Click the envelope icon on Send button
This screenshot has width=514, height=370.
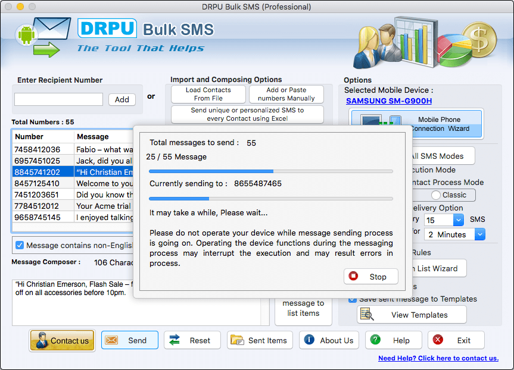coord(111,340)
